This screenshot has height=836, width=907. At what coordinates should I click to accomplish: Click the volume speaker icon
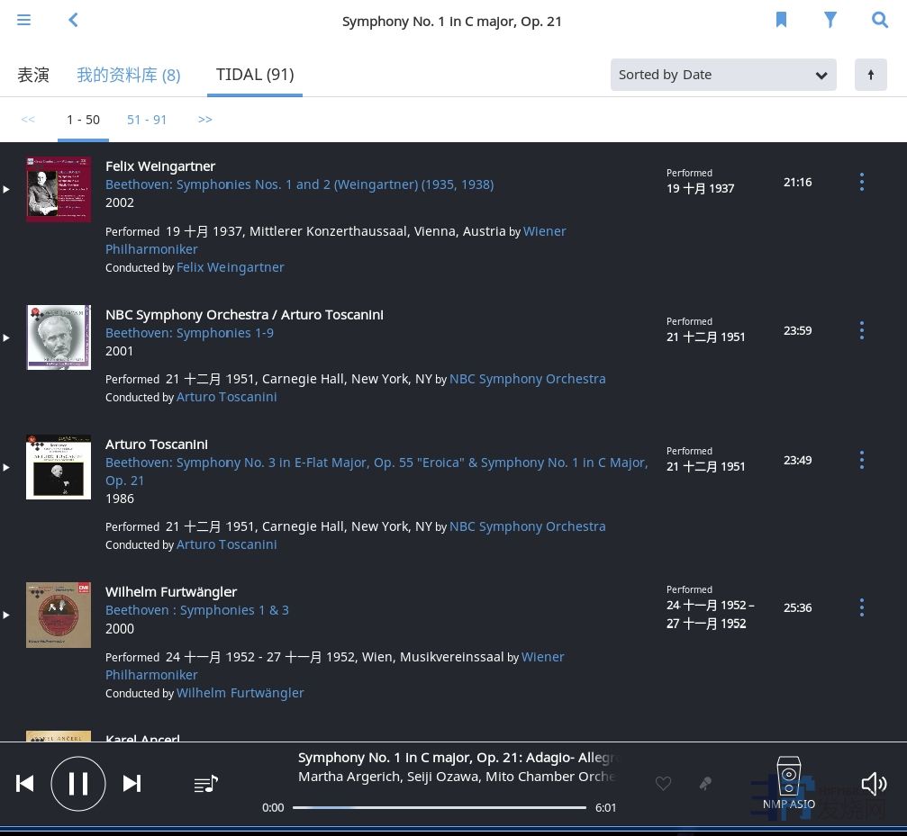tap(873, 784)
